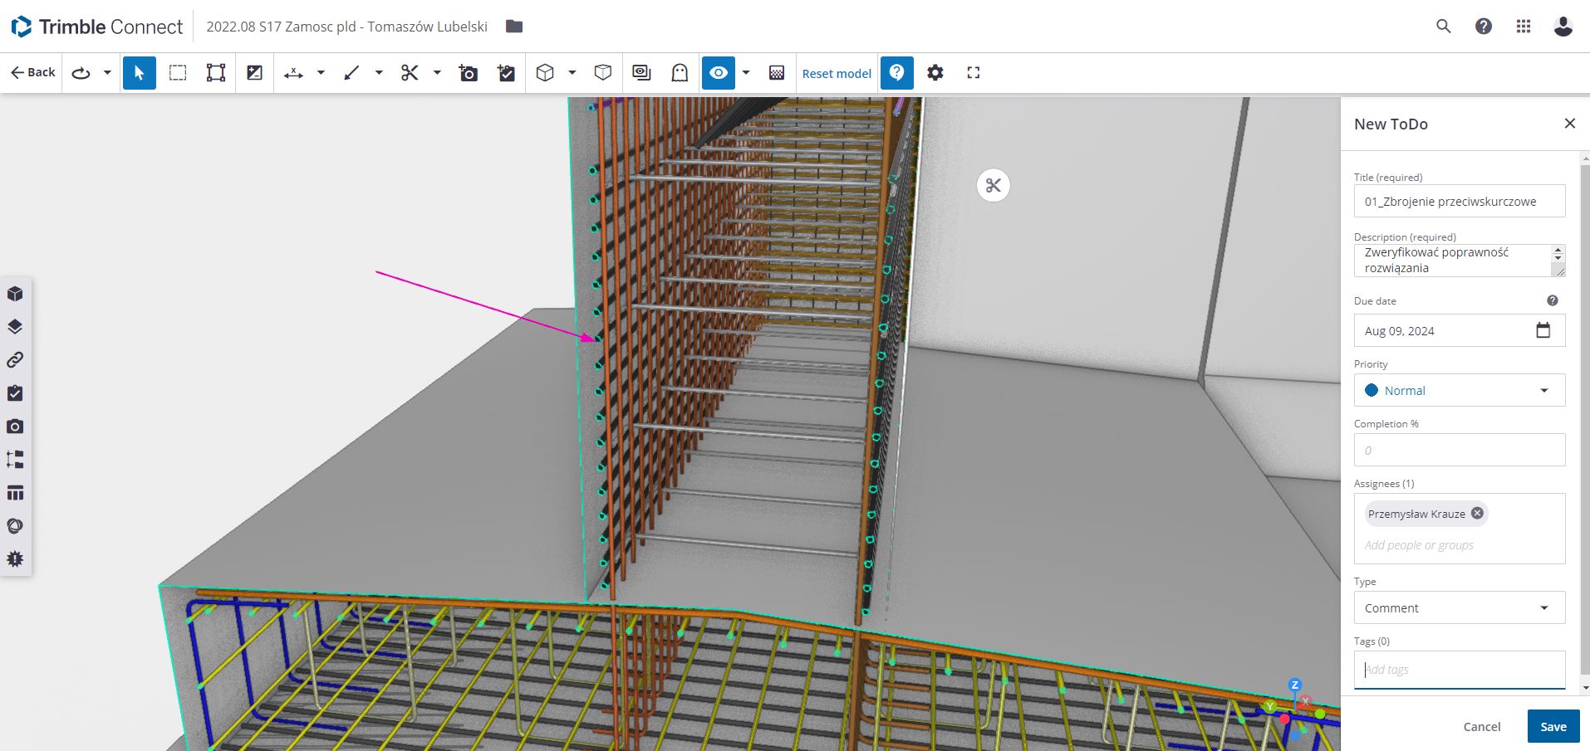1590x751 pixels.
Task: Click the axis orientation gizmo
Action: pos(1295,710)
